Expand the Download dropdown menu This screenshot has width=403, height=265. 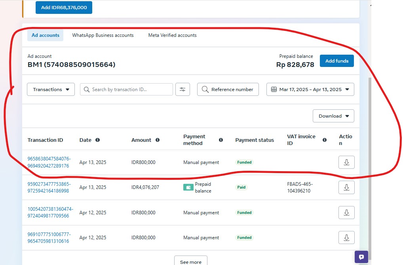tap(333, 116)
